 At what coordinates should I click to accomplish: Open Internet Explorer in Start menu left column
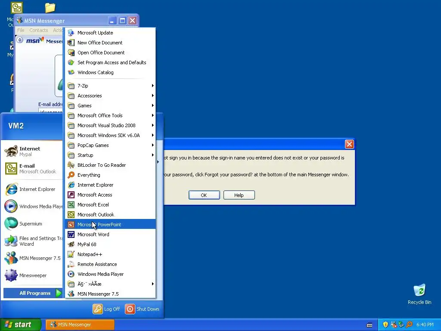coord(33,189)
